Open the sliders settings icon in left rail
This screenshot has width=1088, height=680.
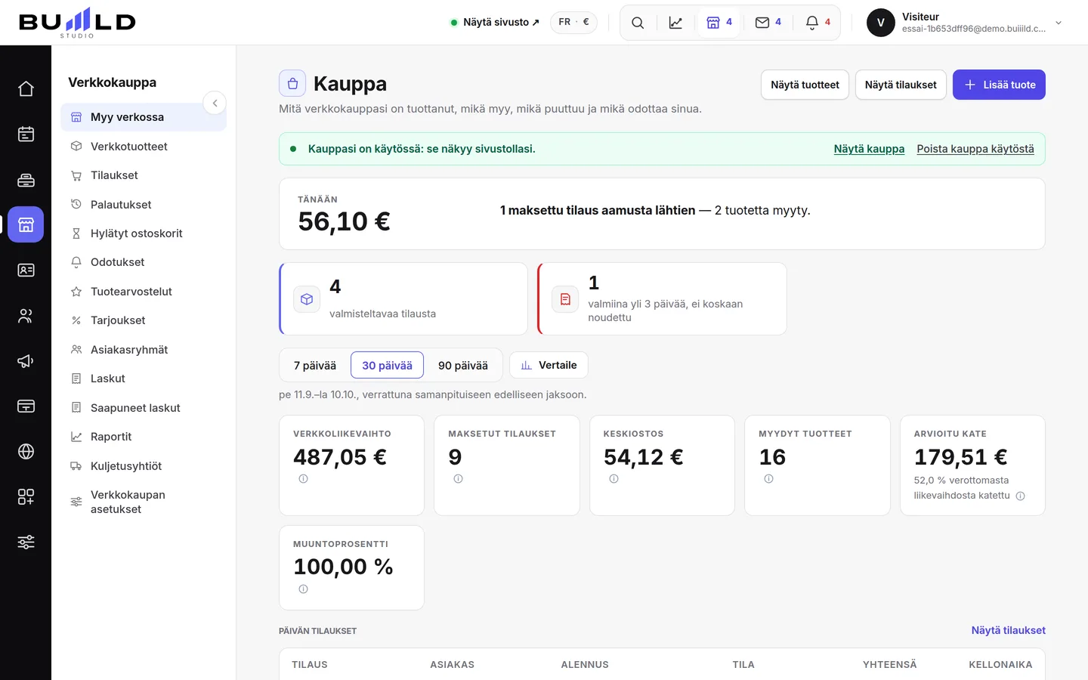(x=26, y=542)
